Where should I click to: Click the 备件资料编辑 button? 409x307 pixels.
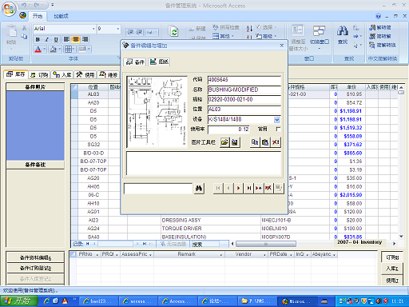point(35,257)
